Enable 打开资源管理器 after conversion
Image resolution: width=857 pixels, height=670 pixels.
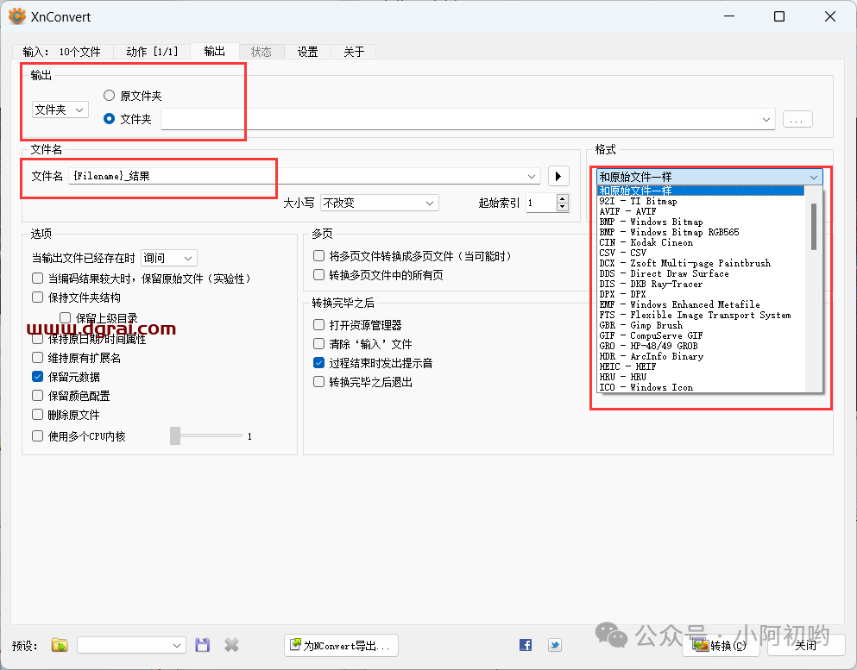coord(318,325)
